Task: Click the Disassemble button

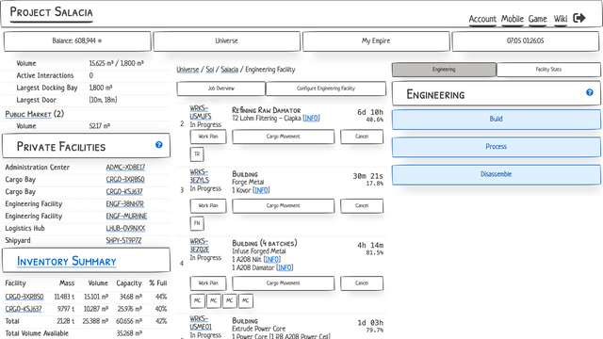Action: coord(497,174)
